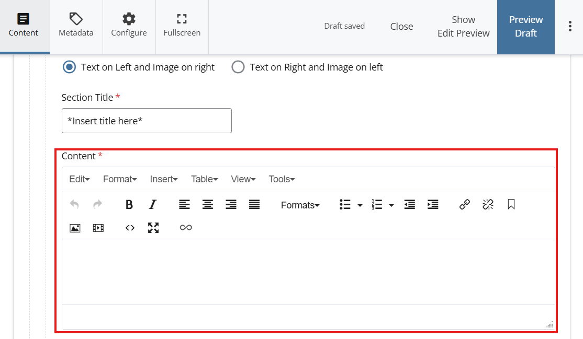
Task: Click the Bold formatting icon
Action: 129,205
